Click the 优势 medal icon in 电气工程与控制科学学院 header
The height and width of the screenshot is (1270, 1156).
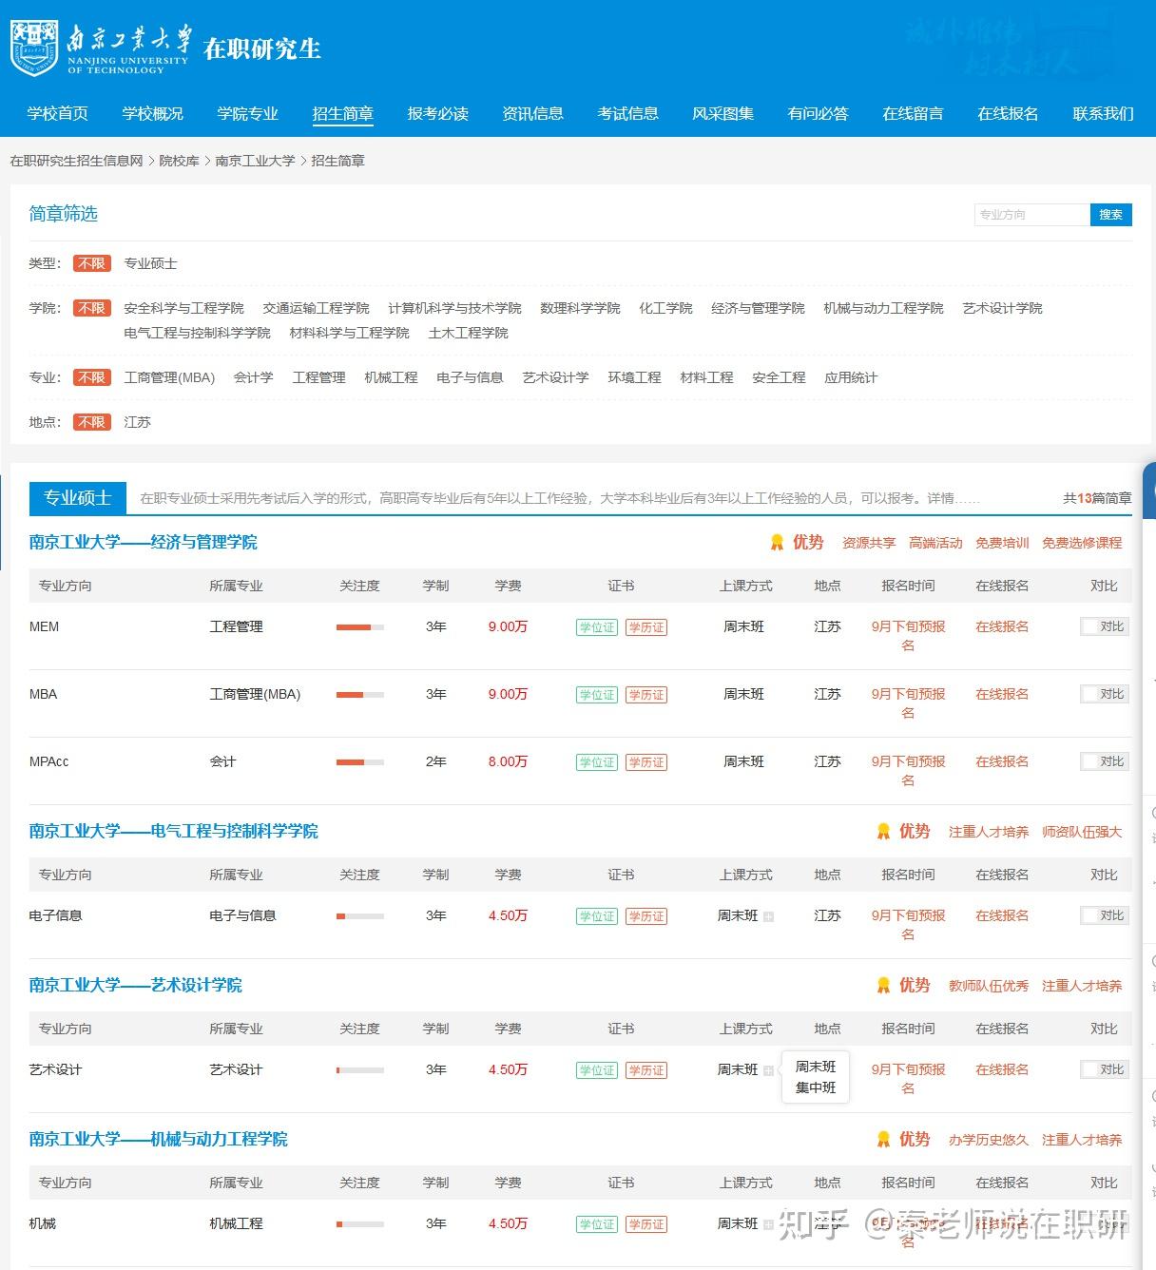(883, 831)
